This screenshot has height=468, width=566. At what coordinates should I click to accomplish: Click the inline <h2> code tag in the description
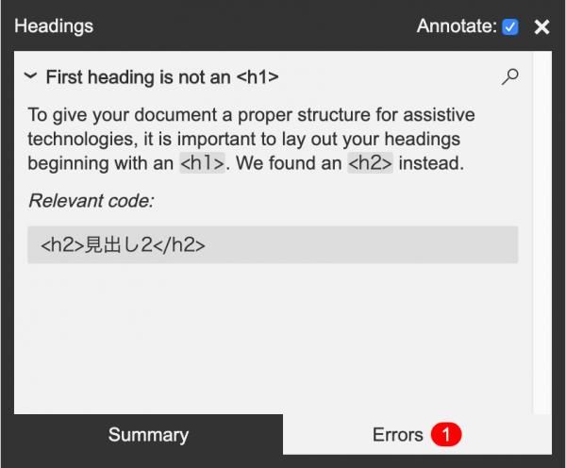(371, 163)
